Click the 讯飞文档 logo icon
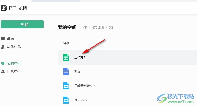The height and width of the screenshot is (106, 197). [4, 8]
